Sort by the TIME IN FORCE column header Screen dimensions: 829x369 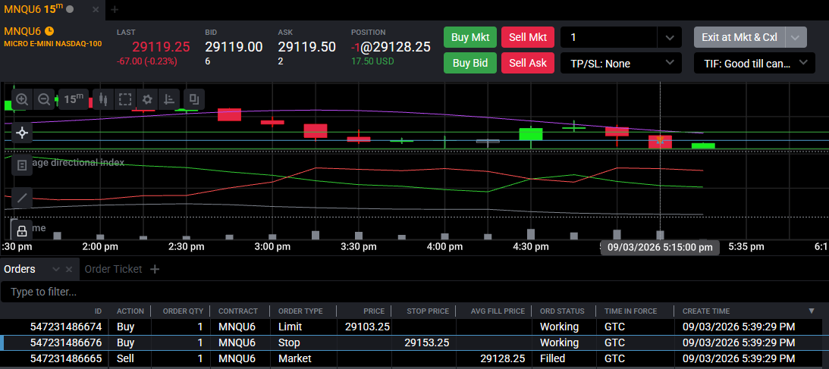click(x=630, y=311)
